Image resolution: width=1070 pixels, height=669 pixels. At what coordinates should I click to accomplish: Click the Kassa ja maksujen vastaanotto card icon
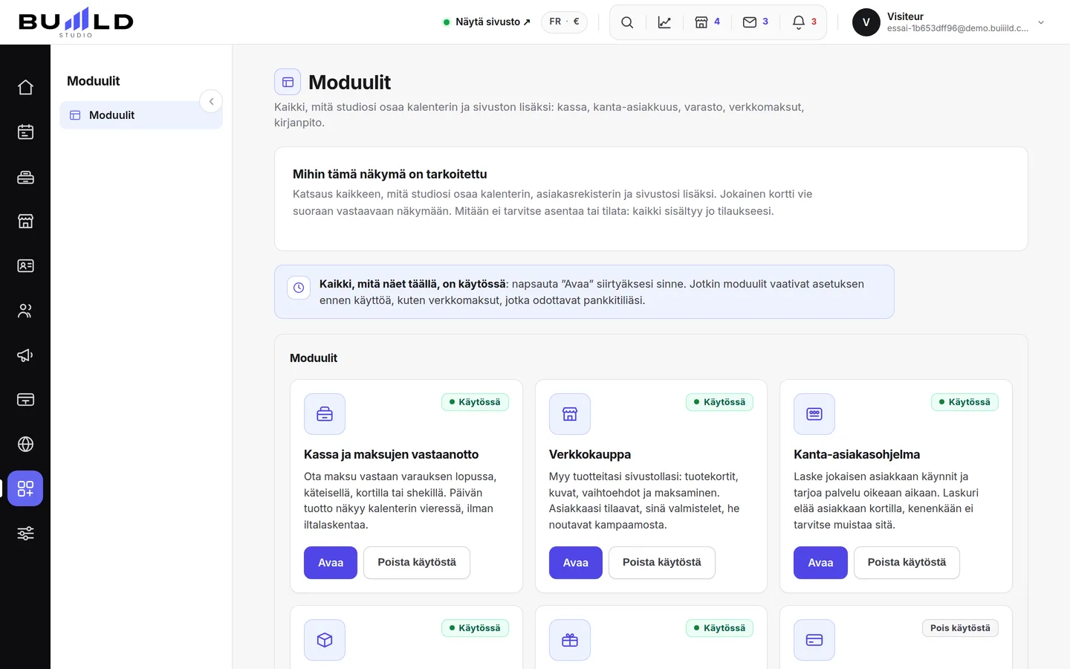[x=325, y=414]
